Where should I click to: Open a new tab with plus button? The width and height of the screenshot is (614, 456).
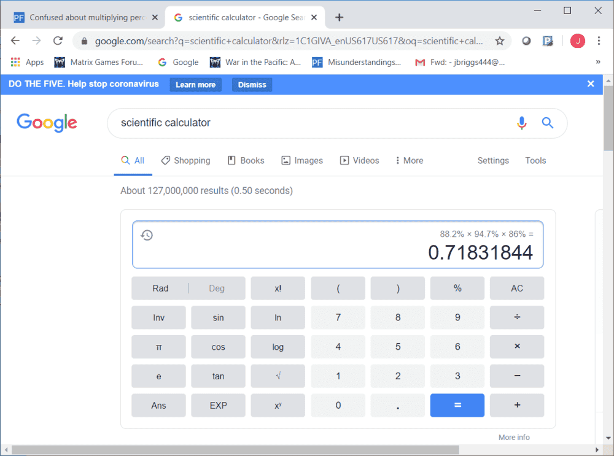pos(339,17)
